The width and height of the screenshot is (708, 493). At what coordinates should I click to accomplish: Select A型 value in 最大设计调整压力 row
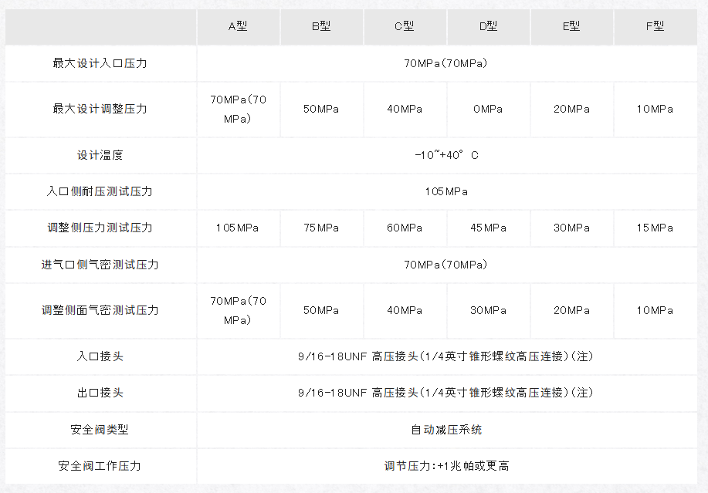coord(238,109)
